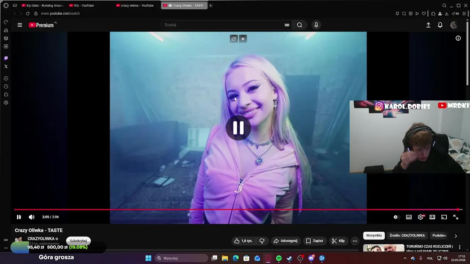Open more actions three-dot menu

tap(355, 241)
